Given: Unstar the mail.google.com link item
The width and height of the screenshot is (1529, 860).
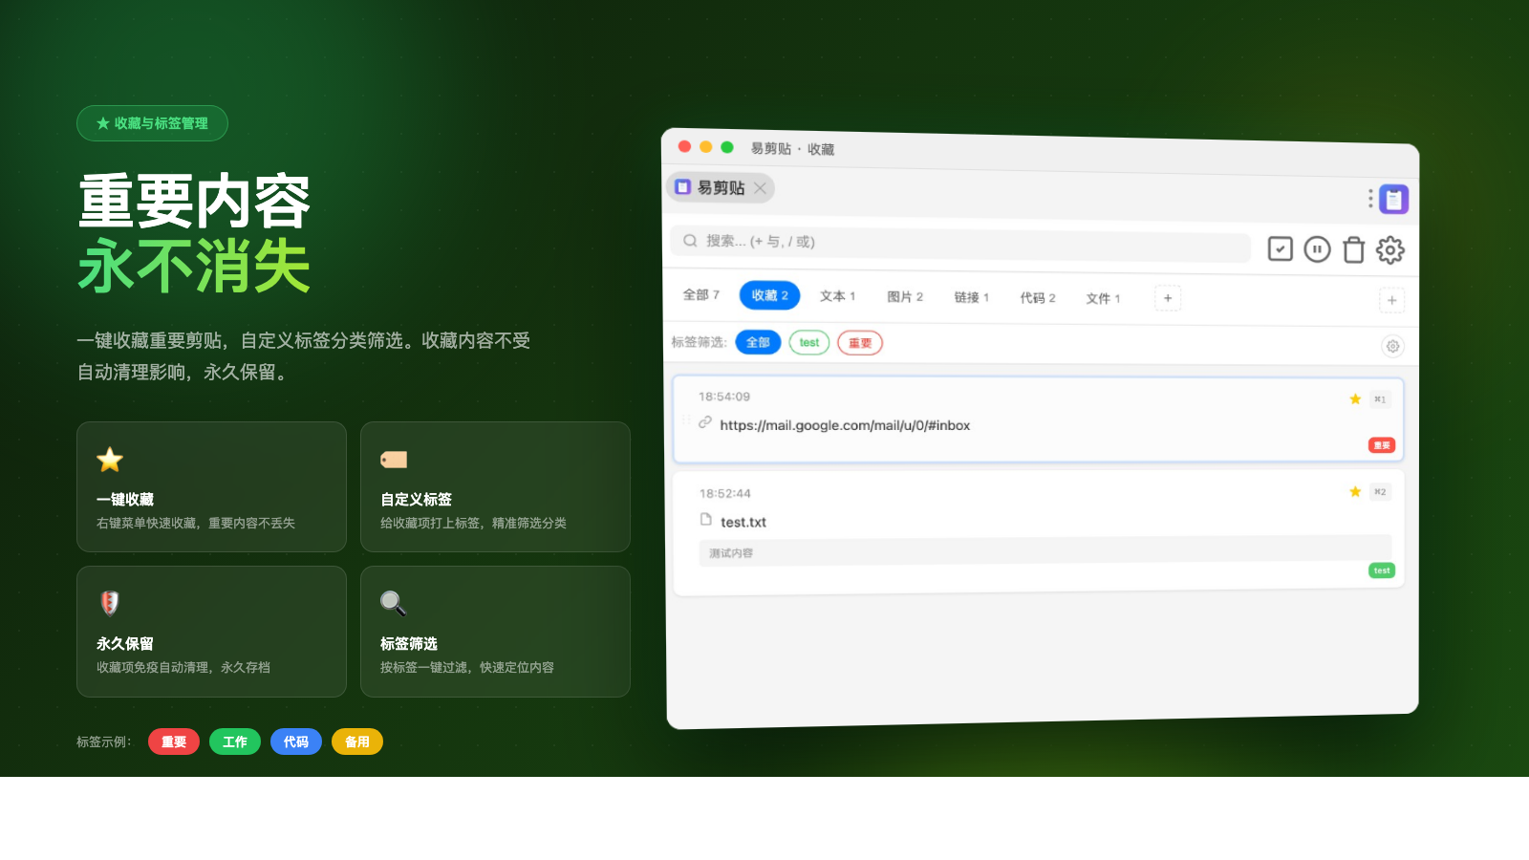Looking at the screenshot, I should pyautogui.click(x=1355, y=399).
